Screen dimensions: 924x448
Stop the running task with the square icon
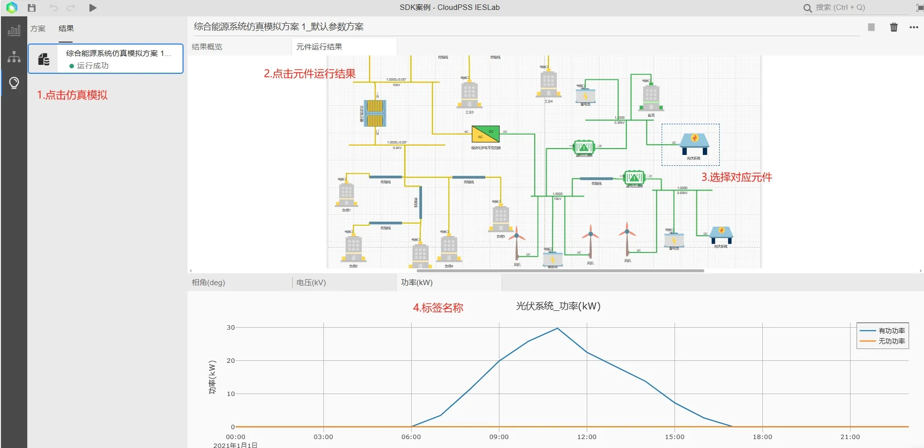pyautogui.click(x=871, y=27)
